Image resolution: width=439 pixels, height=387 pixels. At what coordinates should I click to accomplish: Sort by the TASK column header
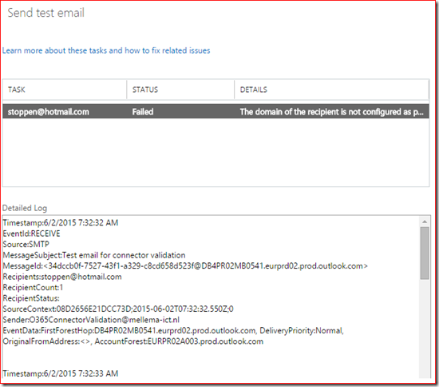tap(65, 90)
